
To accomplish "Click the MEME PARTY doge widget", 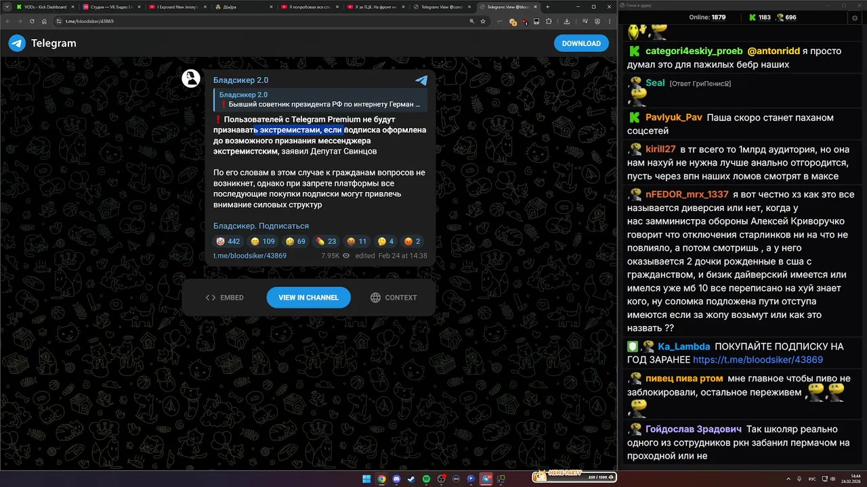I will pyautogui.click(x=574, y=476).
